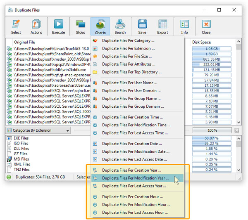
Task: Select Duplicate Files Per Modification Hour
Action: coord(137,205)
